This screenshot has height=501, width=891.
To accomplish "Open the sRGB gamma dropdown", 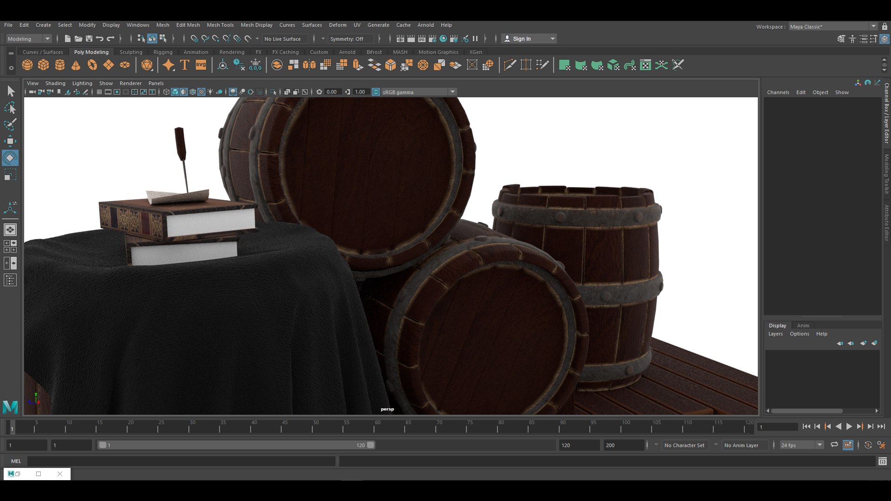I will (x=419, y=92).
